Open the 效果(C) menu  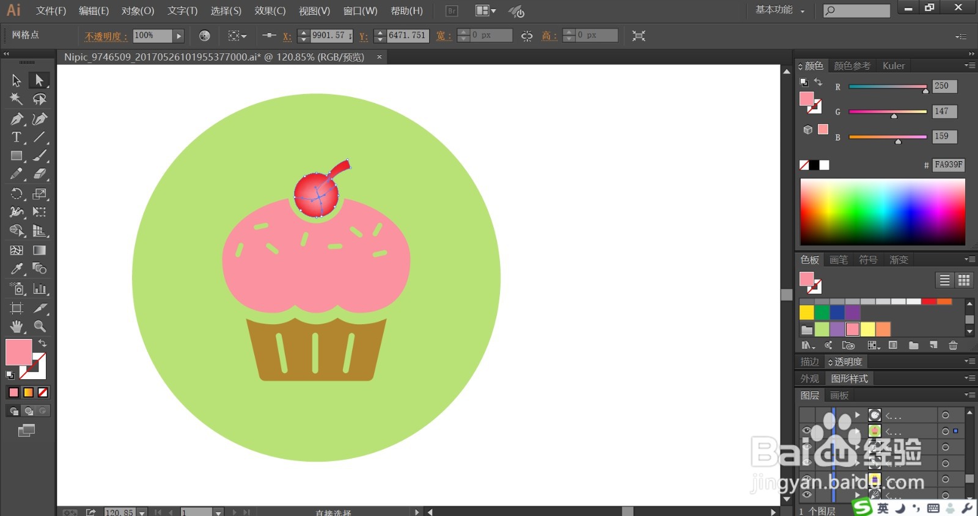pos(270,11)
